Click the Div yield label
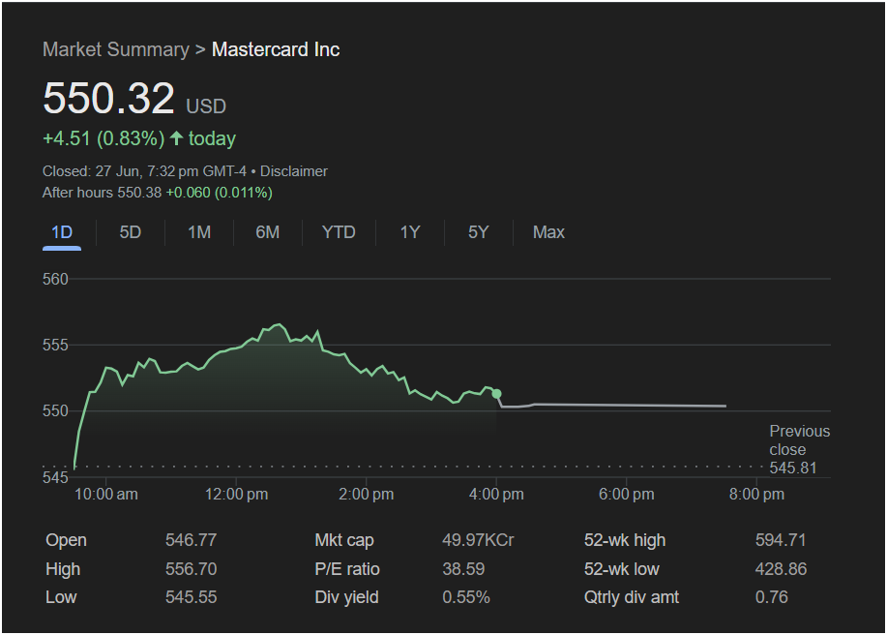The image size is (887, 635). click(346, 597)
